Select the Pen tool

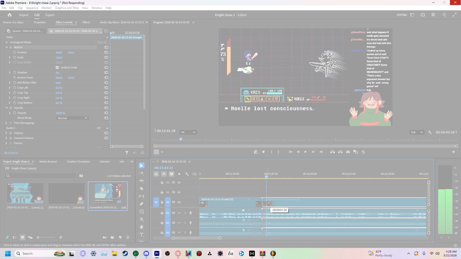tap(141, 204)
